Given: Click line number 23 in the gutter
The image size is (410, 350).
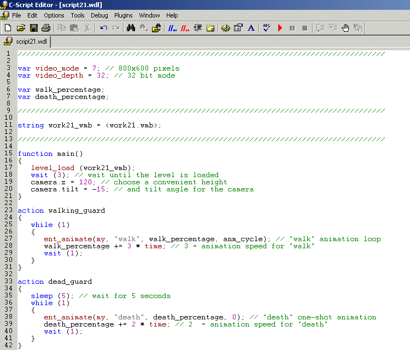Looking at the screenshot, I should pos(8,211).
